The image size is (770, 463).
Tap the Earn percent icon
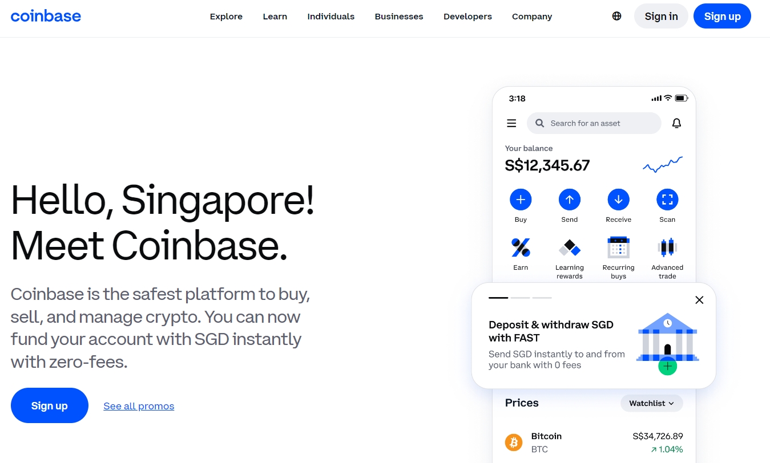click(x=521, y=247)
